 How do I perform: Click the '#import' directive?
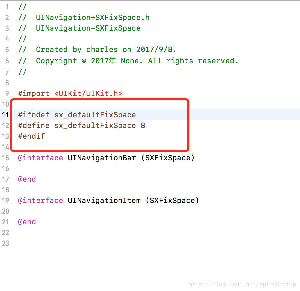pyautogui.click(x=34, y=94)
